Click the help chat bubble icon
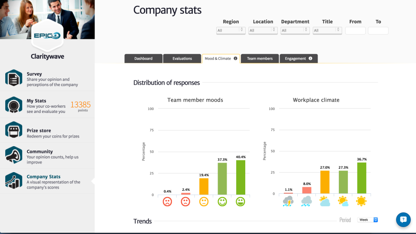This screenshot has width=416, height=234. pos(403,219)
